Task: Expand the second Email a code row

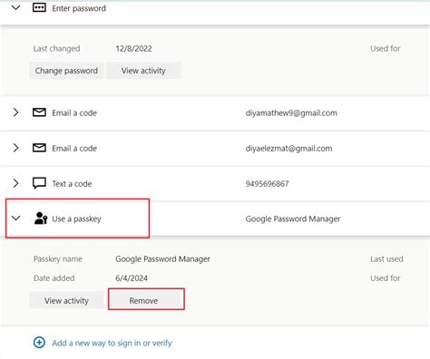Action: click(15, 148)
